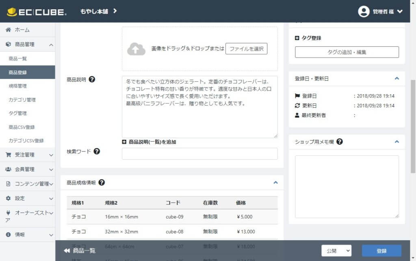This screenshot has width=416, height=261.
Task: Click into the 検索ワード input field
Action: point(199,154)
